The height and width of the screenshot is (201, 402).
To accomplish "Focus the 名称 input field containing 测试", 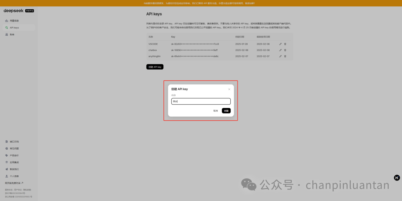I will tap(201, 101).
